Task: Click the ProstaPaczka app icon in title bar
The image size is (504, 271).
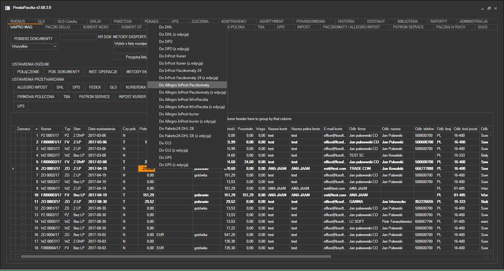Action: [8, 8]
